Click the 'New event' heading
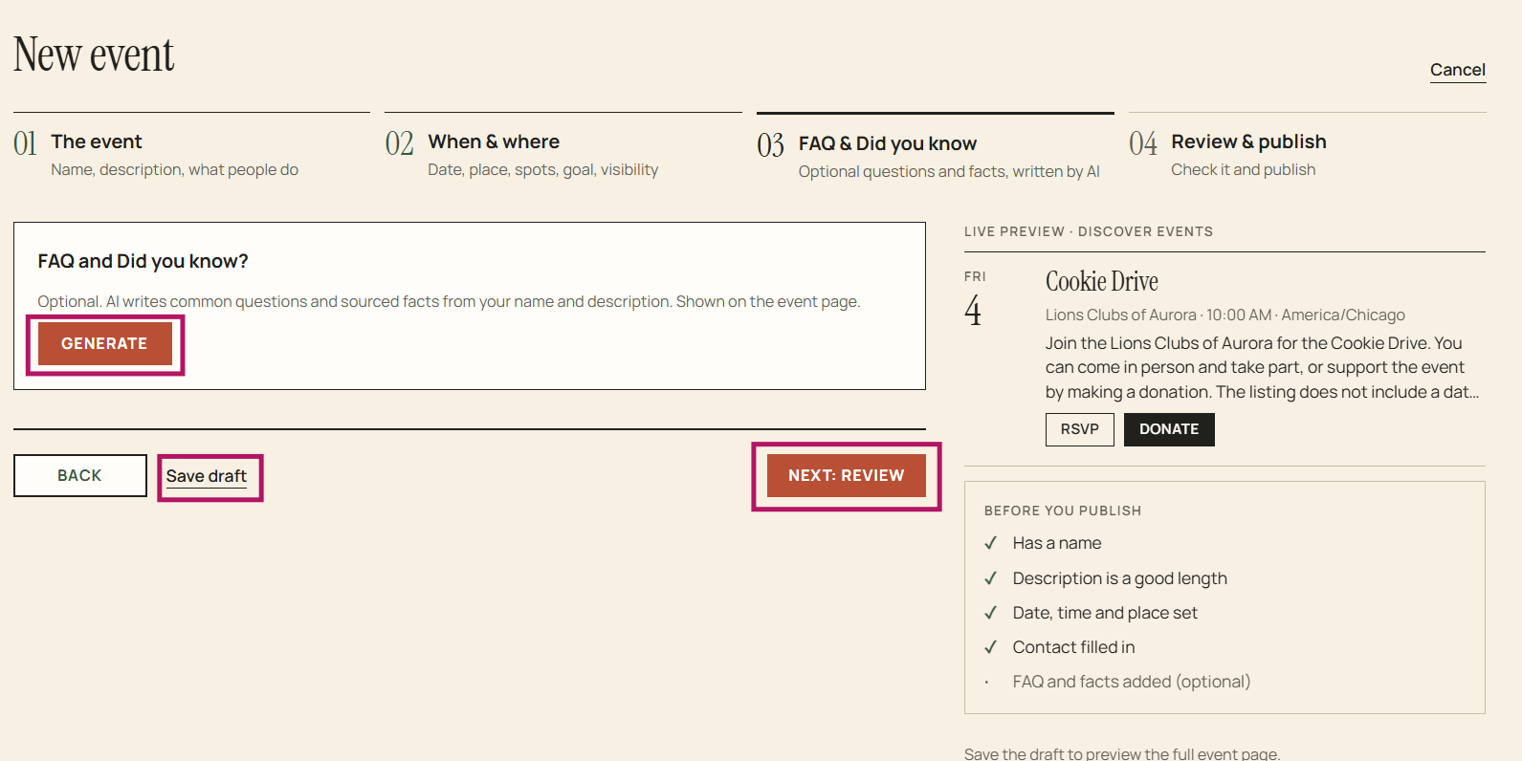 click(x=94, y=54)
